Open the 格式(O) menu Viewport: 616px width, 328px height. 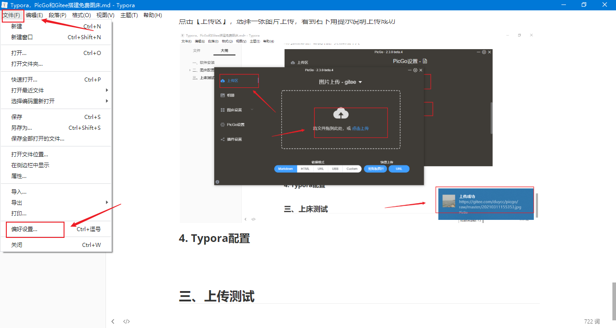(82, 15)
